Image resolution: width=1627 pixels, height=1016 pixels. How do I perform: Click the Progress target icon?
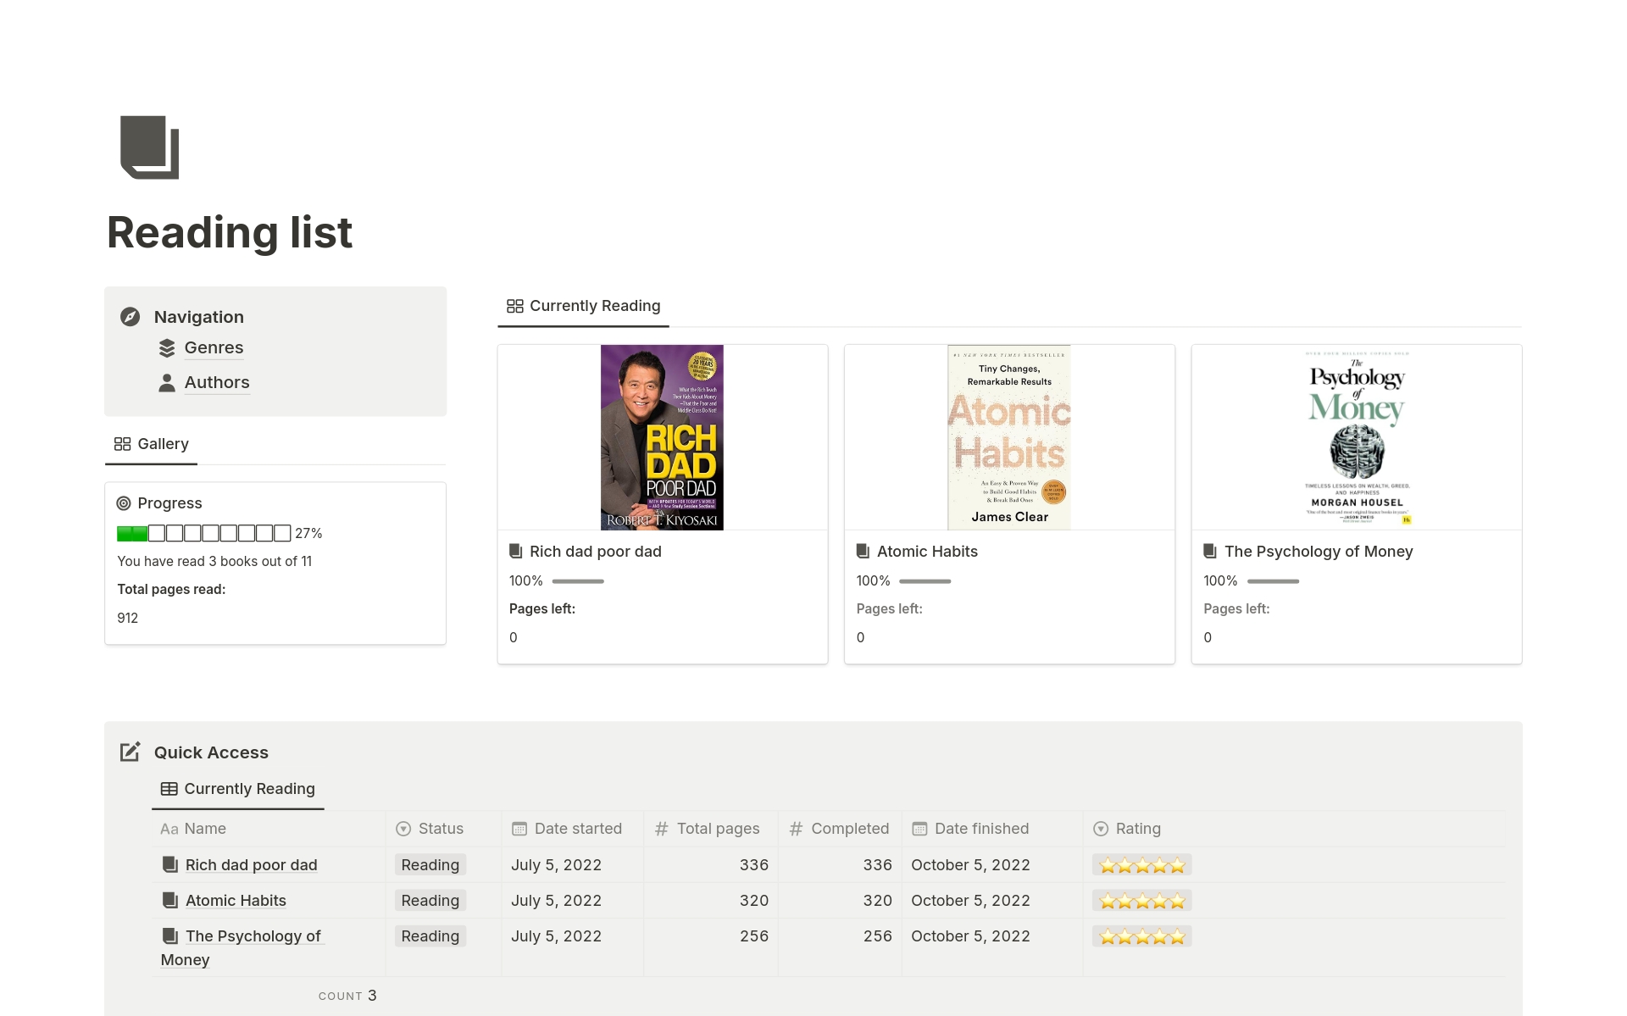coord(124,503)
